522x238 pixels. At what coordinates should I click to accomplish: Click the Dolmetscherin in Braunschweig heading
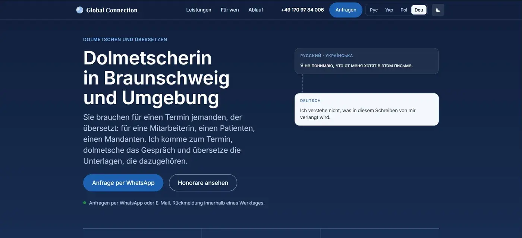pyautogui.click(x=157, y=77)
